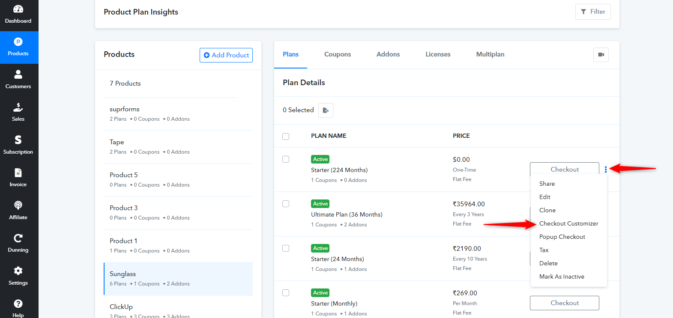Select the suprforms product
This screenshot has height=318, width=673.
(x=178, y=114)
